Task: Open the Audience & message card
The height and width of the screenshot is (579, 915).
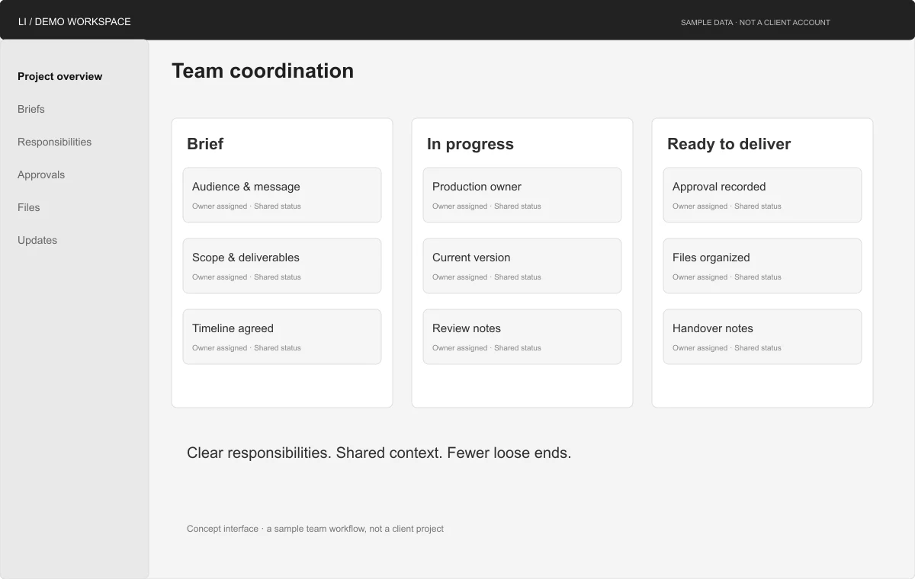Action: pos(282,195)
